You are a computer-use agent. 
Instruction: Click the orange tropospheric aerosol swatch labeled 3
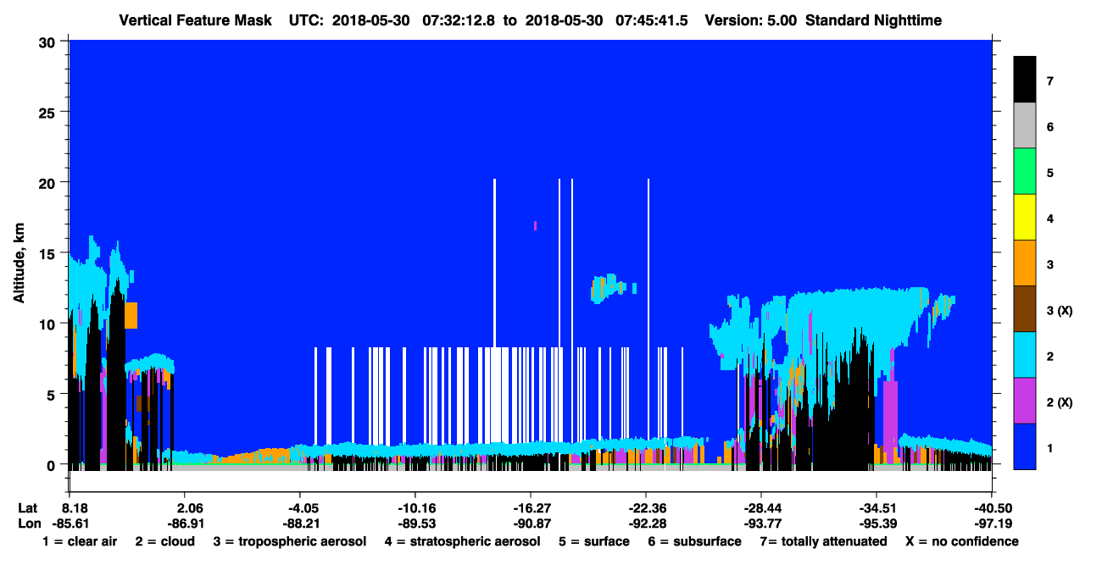pyautogui.click(x=1025, y=263)
